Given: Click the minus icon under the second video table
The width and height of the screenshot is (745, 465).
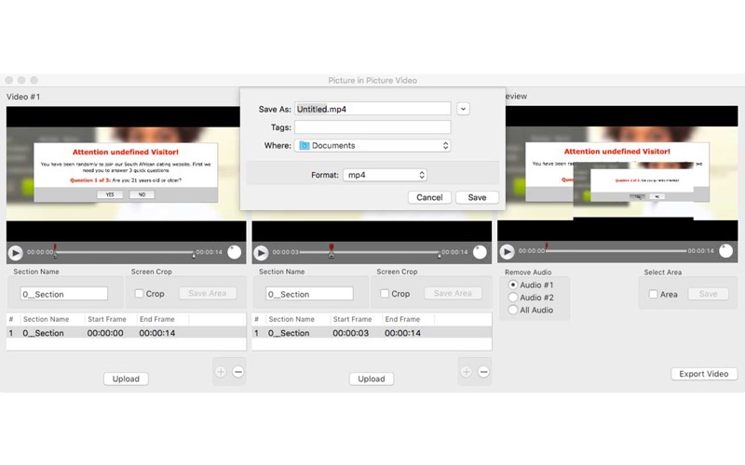Looking at the screenshot, I should pyautogui.click(x=483, y=372).
